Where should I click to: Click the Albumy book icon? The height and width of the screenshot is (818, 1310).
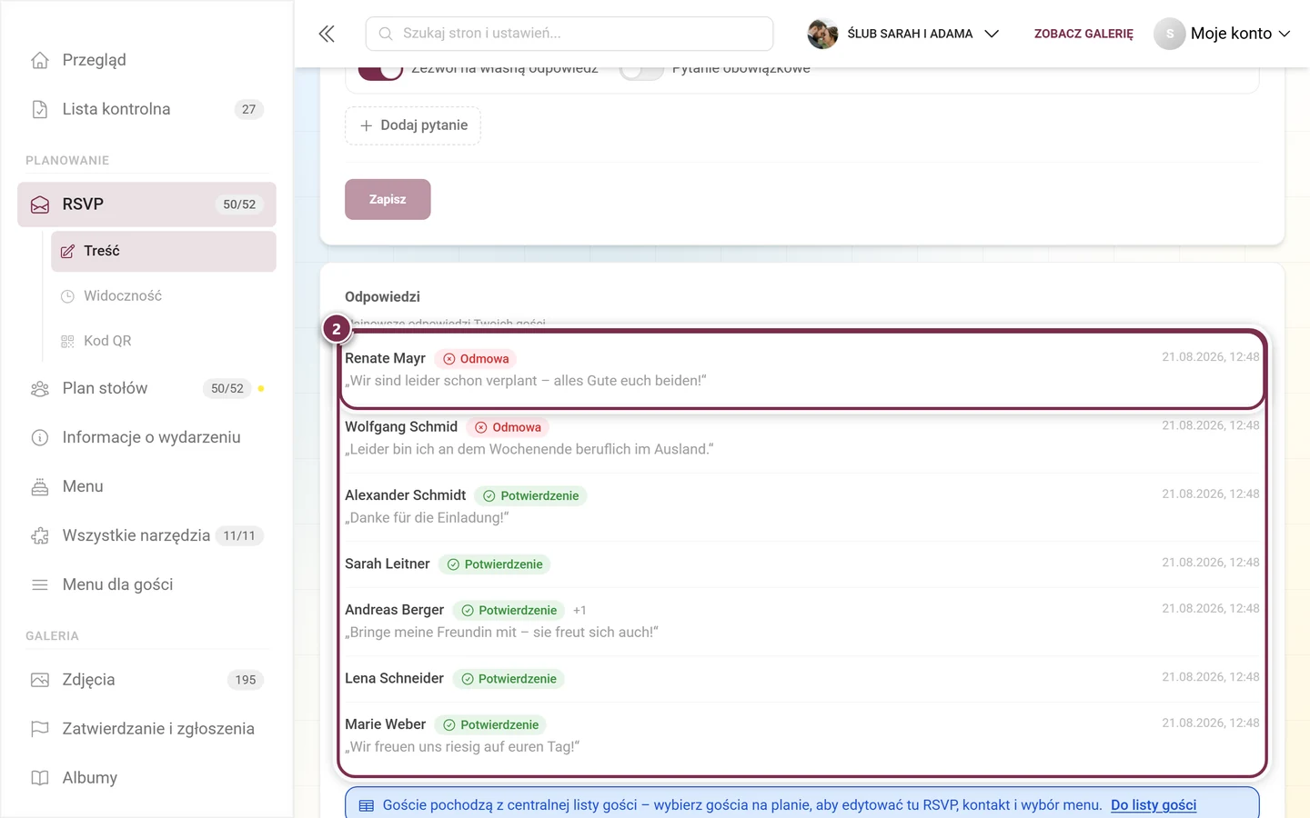click(40, 778)
